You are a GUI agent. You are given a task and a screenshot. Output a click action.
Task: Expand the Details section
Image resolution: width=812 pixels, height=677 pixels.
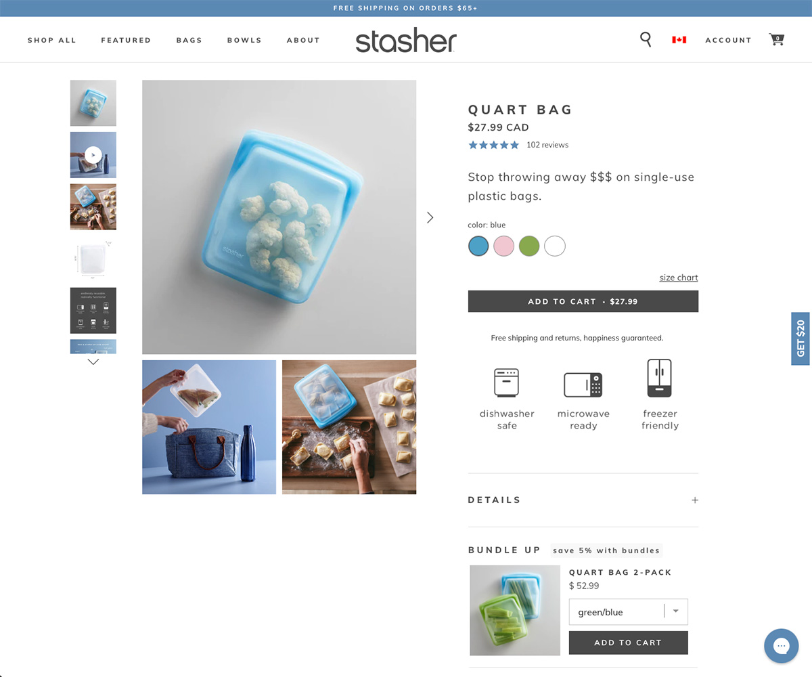[583, 500]
